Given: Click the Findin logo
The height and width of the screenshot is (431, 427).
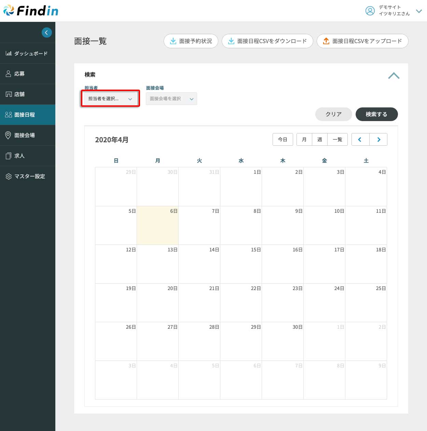Looking at the screenshot, I should tap(31, 11).
